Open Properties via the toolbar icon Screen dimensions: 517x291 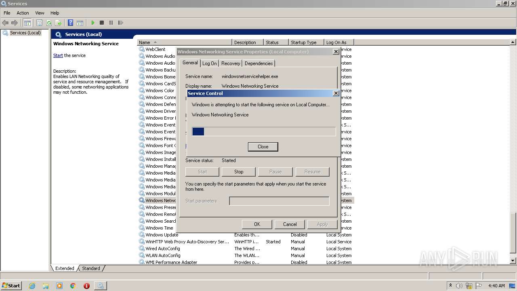point(39,23)
